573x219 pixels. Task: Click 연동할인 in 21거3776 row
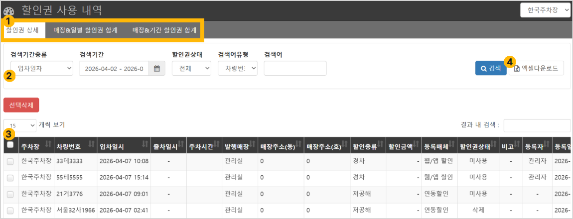pos(436,194)
